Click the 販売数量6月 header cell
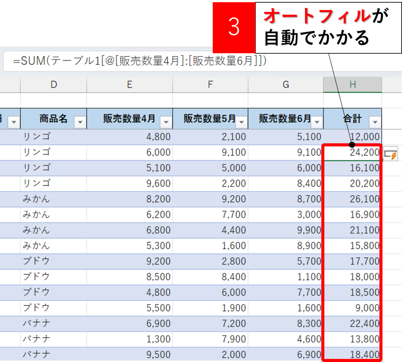Screen dimensions: 402x362 click(x=286, y=119)
